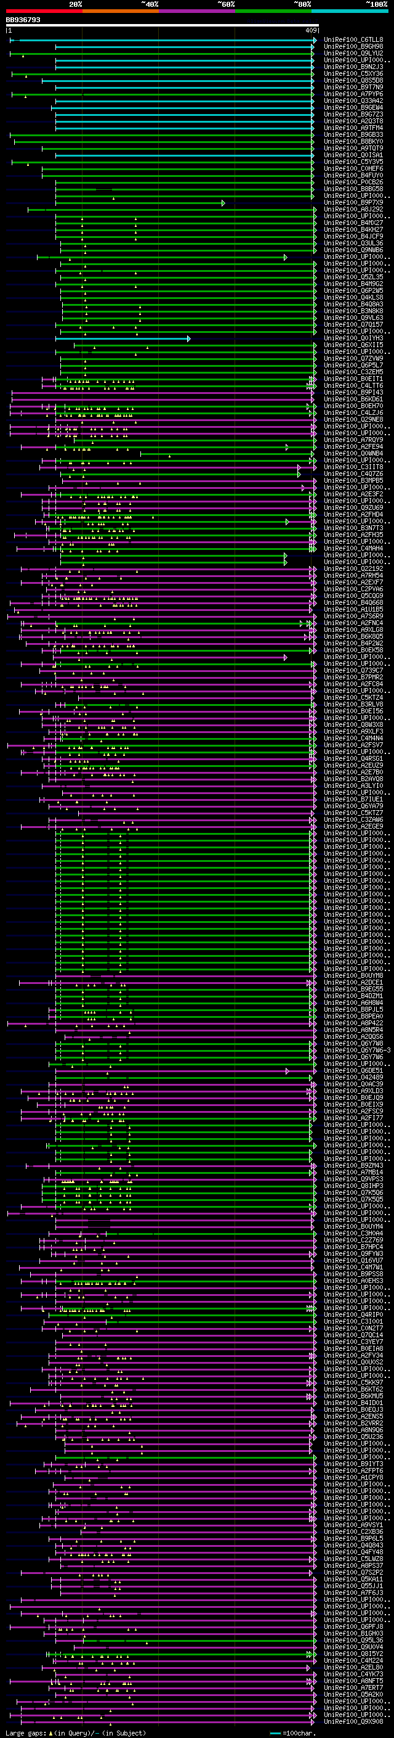
Task: Select the UniRef100_Q7Q157 label
Action: [x=353, y=324]
